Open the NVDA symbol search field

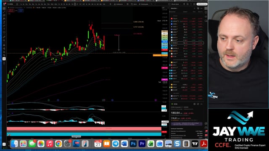[11, 4]
